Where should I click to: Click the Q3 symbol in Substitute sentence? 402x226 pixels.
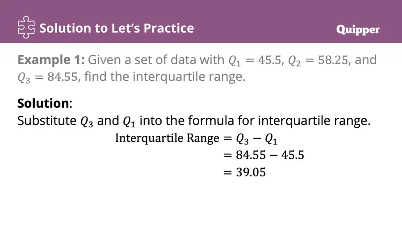(87, 121)
